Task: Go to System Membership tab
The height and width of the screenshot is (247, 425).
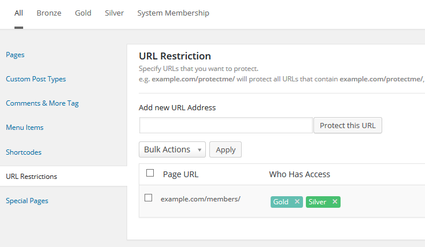Action: pos(173,13)
